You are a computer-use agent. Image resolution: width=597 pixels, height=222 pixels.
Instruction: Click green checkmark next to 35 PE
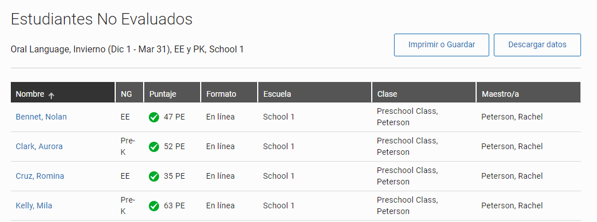click(x=154, y=176)
